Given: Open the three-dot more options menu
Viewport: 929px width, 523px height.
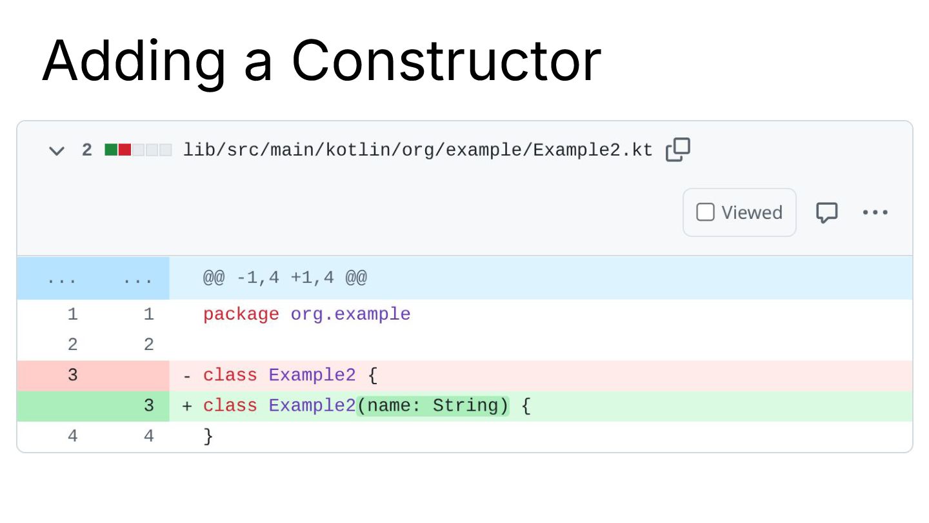Looking at the screenshot, I should pos(875,212).
